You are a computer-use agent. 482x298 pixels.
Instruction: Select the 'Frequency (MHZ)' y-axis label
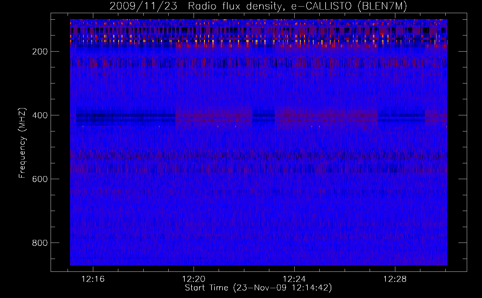(22, 143)
